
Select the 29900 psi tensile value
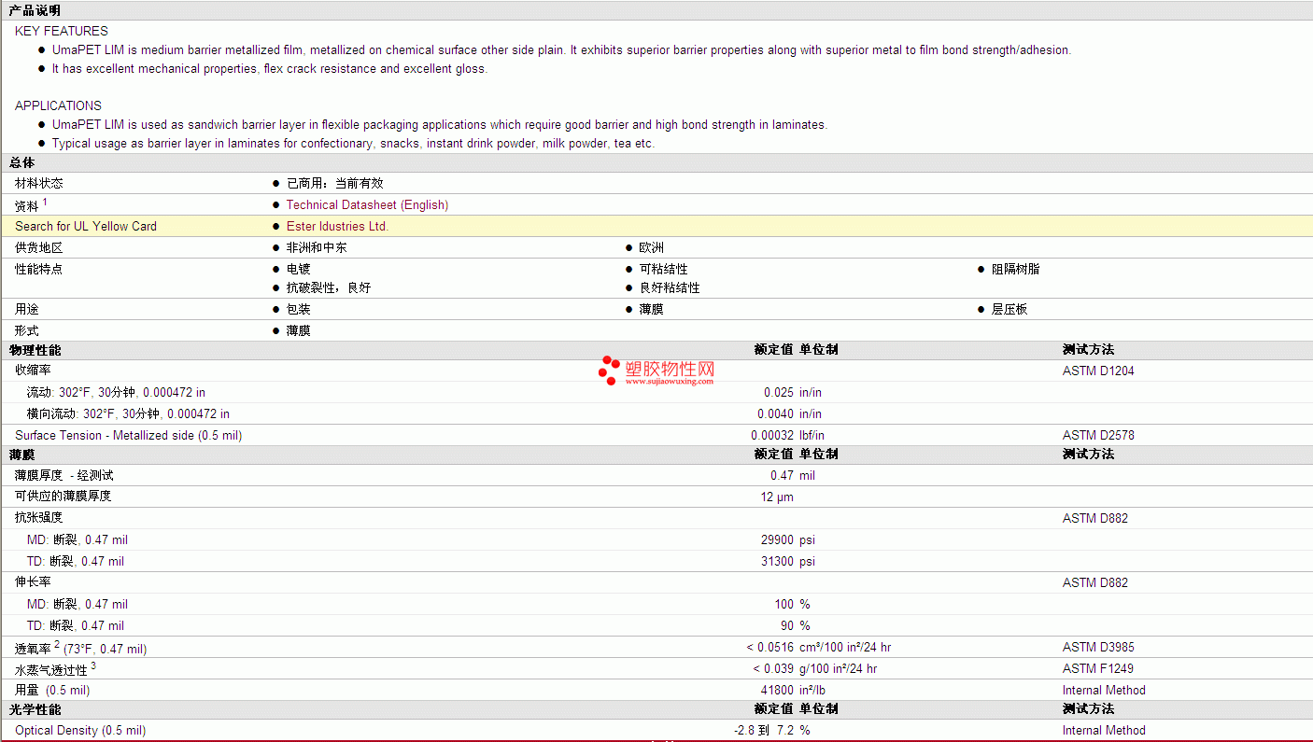[777, 540]
